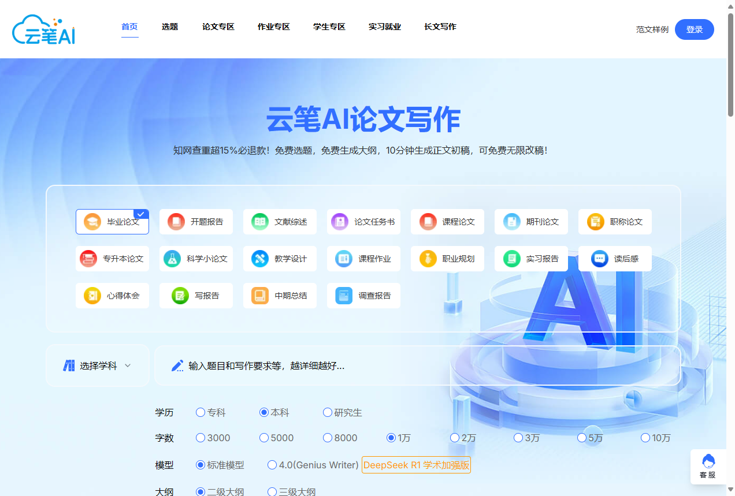Open the 读后感 writing type

point(615,259)
